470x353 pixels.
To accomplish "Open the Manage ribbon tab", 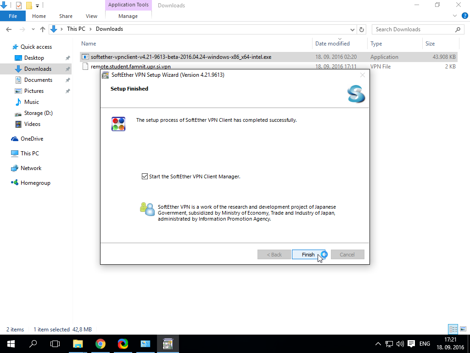I will point(128,16).
